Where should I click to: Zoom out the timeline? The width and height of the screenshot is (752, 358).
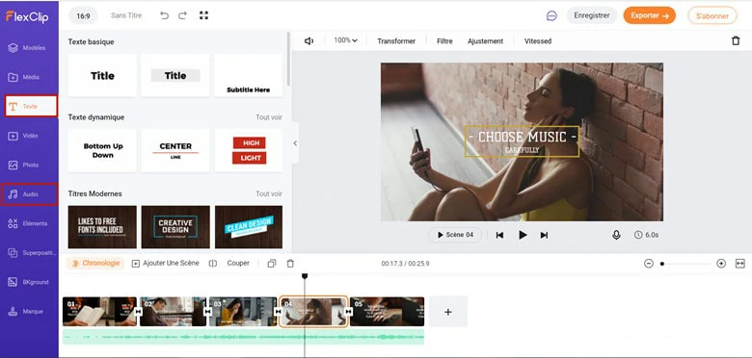649,264
